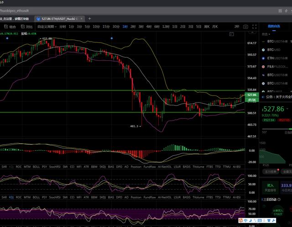Click the red 527.65 ask price pill
This screenshot has height=227, width=292.
(284, 120)
